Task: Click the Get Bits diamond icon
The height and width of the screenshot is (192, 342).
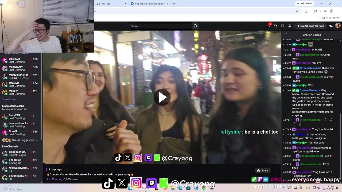Action: (289, 26)
